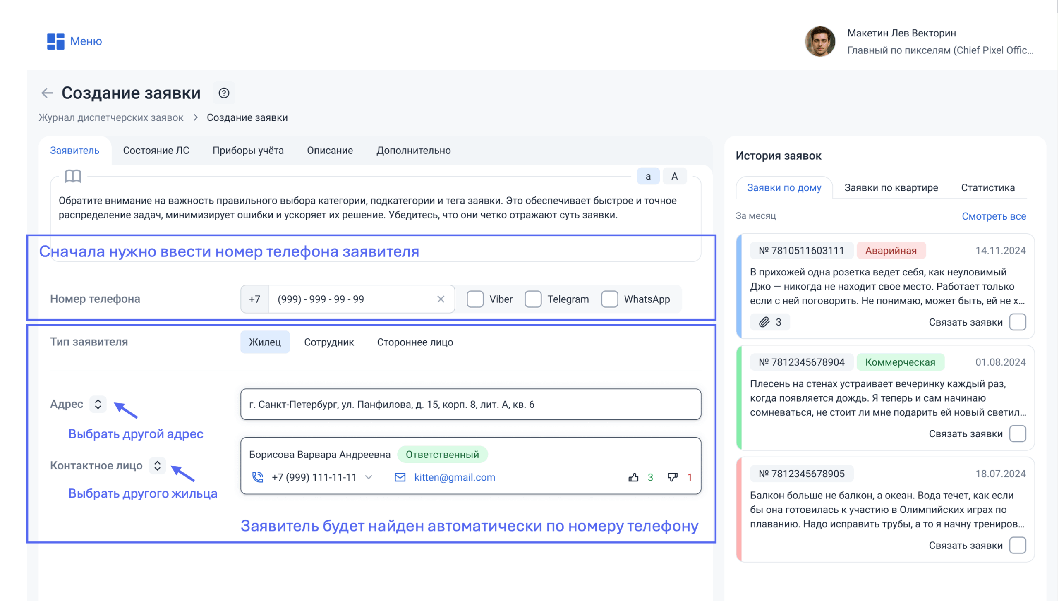Click the back arrow beside Создание заявки
The height and width of the screenshot is (601, 1059).
(47, 93)
